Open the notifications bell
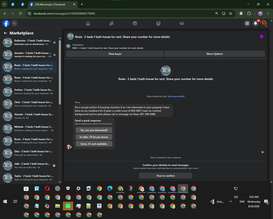273x219 pixels. [x=256, y=24]
